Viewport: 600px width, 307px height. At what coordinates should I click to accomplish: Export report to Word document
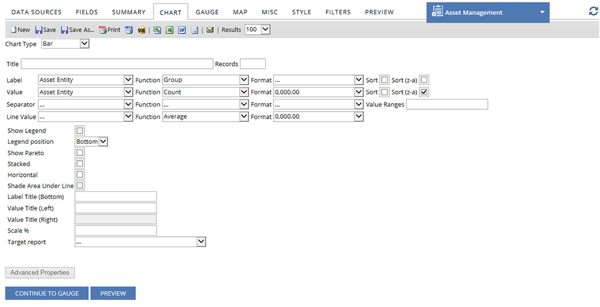[182, 29]
